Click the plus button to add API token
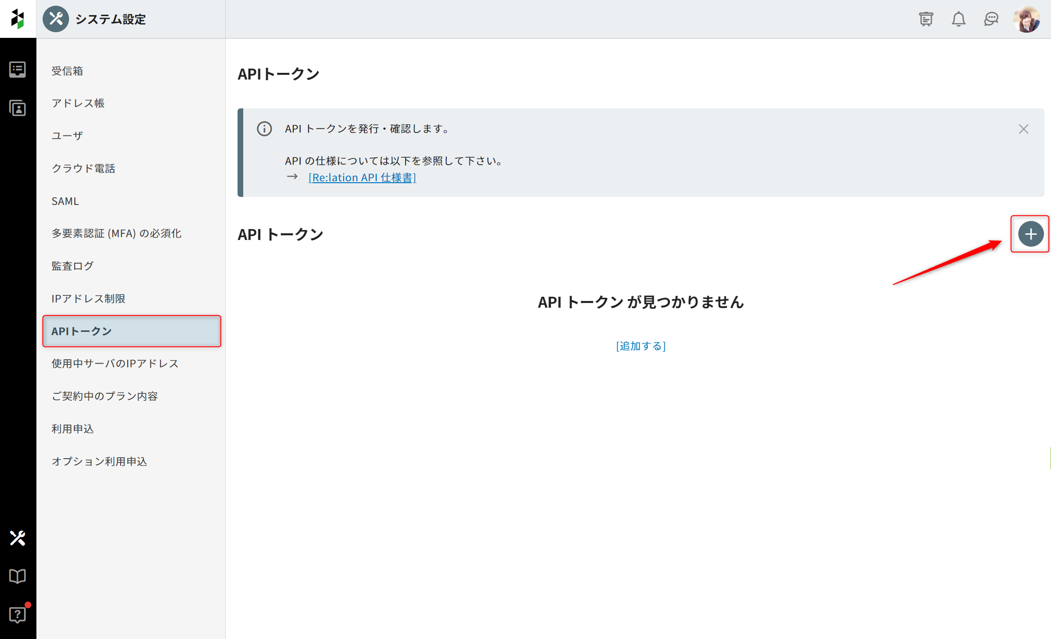Image resolution: width=1051 pixels, height=639 pixels. (1031, 234)
